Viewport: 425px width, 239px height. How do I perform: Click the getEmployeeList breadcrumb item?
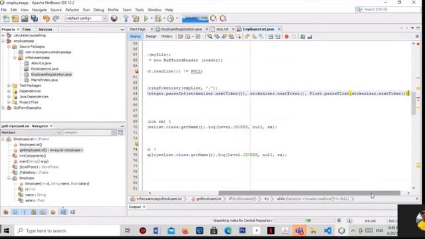coord(209,199)
